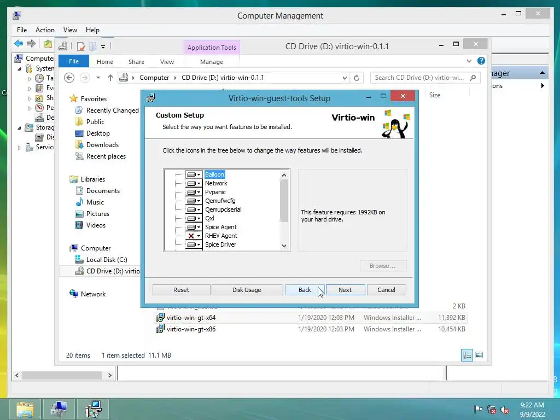
Task: Switch to large icons view layout
Action: tap(479, 355)
